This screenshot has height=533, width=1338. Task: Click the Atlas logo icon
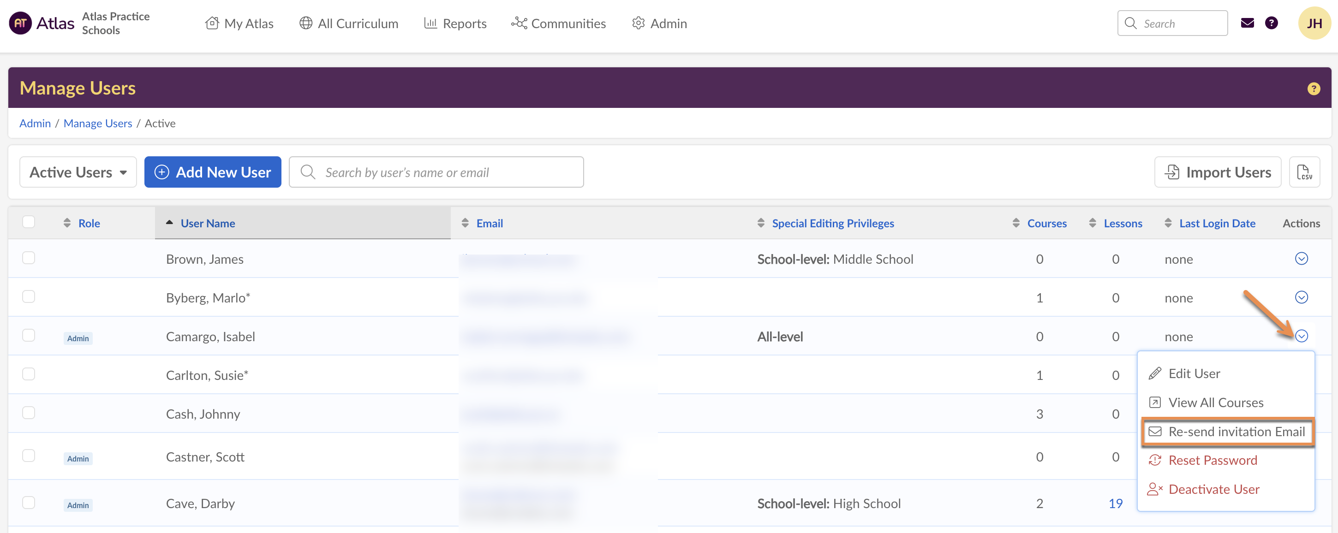(x=21, y=24)
